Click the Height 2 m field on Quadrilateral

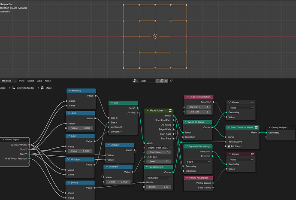[x=159, y=187]
